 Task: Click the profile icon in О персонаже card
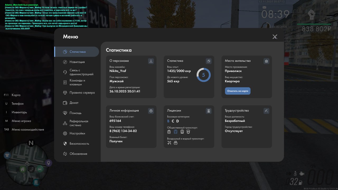151,61
